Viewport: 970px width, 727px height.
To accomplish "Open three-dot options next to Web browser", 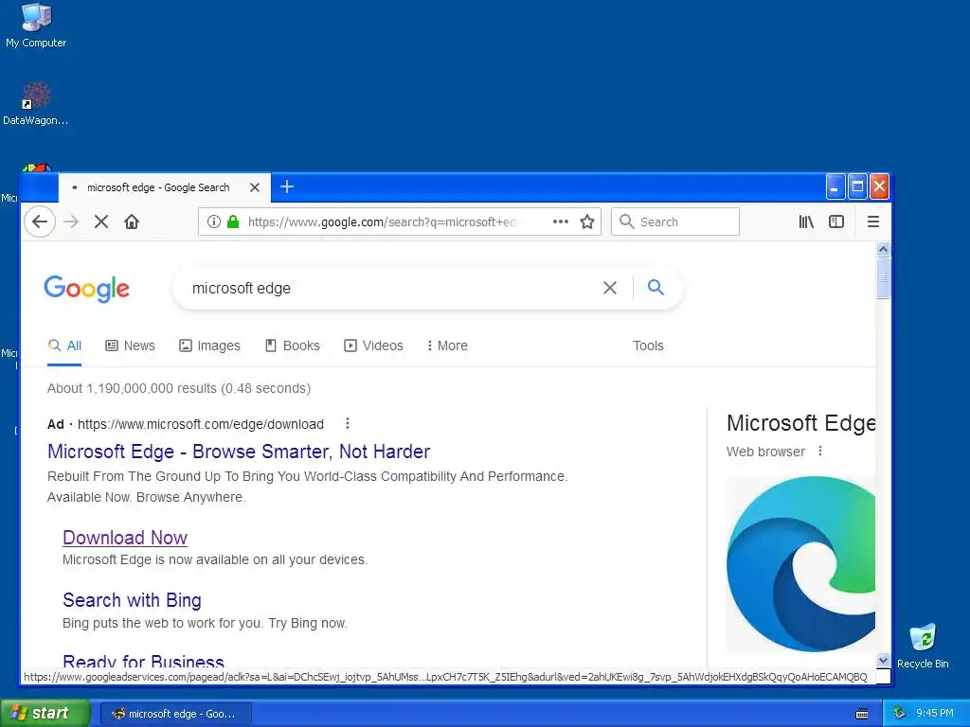I will point(820,452).
